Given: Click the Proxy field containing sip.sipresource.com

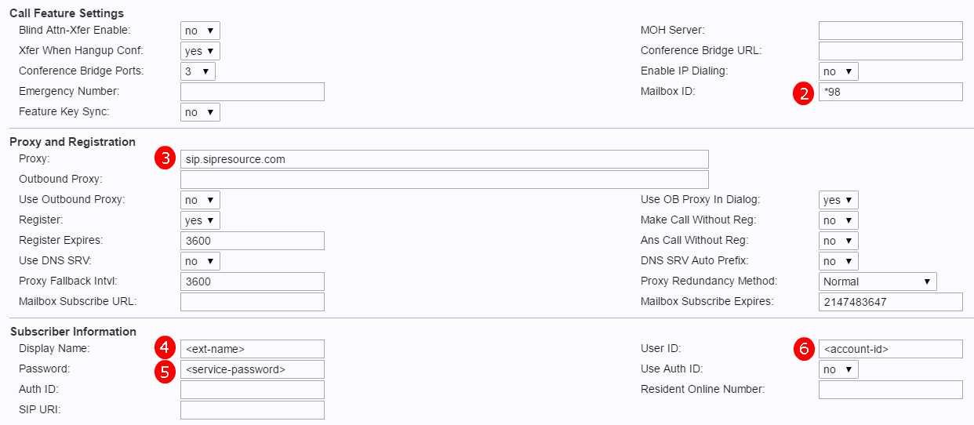Looking at the screenshot, I should 444,159.
